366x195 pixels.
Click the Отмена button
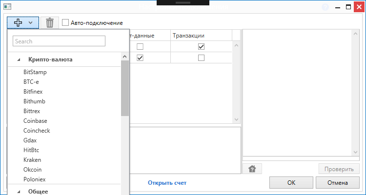(338, 183)
